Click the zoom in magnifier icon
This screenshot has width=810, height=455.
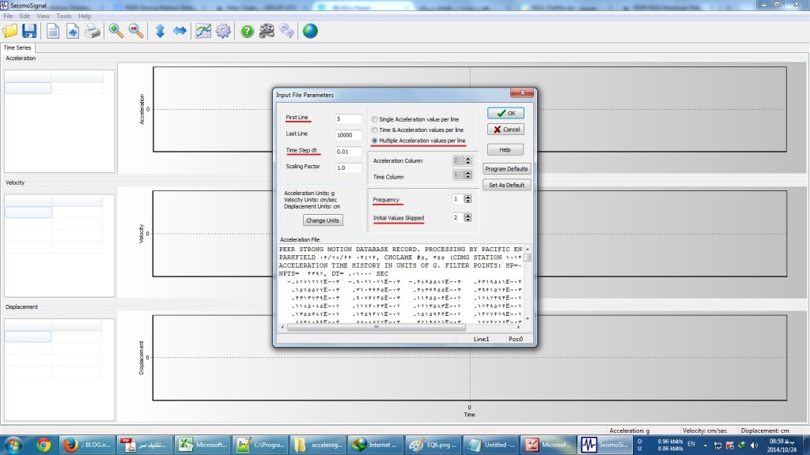116,31
